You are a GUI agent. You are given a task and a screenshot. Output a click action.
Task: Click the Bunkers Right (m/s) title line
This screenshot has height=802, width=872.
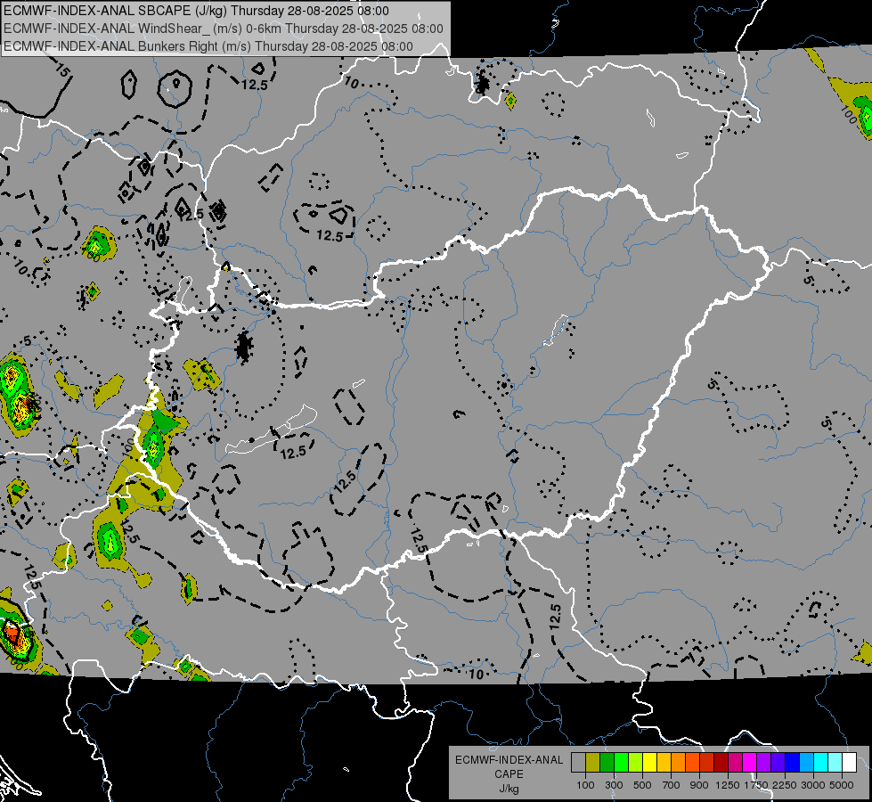tap(208, 46)
